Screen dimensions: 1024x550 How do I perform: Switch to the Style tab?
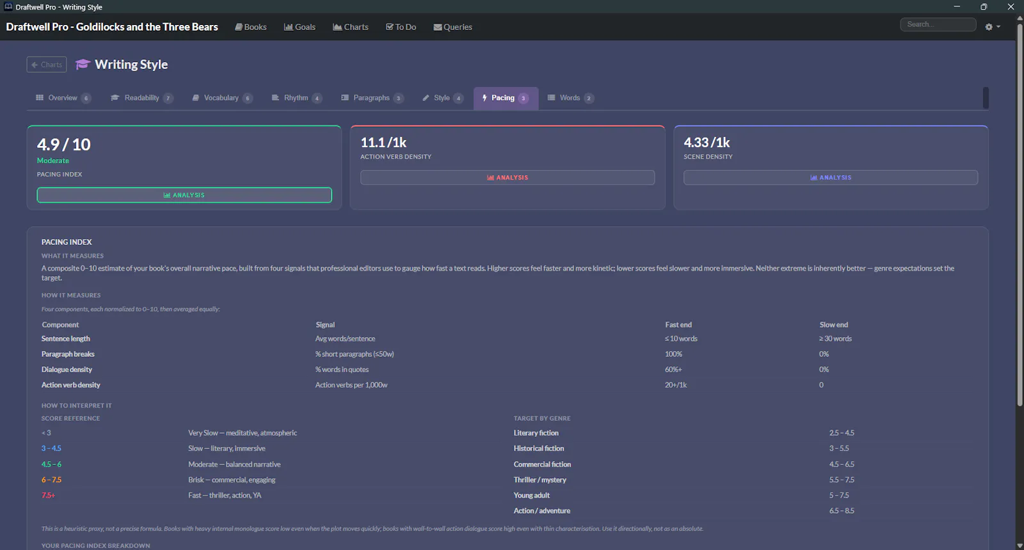(x=442, y=98)
